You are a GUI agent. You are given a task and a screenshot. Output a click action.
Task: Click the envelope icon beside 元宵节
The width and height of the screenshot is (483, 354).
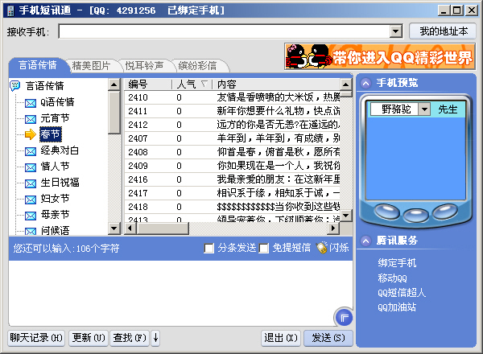pyautogui.click(x=31, y=119)
